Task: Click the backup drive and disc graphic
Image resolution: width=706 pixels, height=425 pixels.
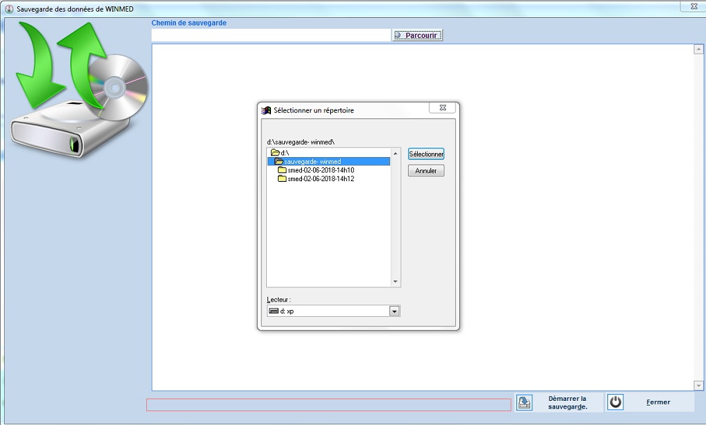Action: 79,90
